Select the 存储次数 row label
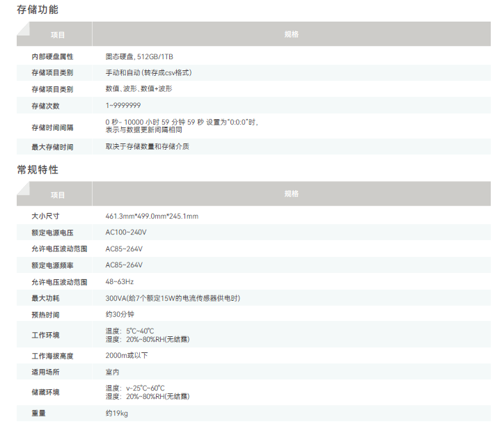This screenshot has width=504, height=431. click(x=45, y=106)
